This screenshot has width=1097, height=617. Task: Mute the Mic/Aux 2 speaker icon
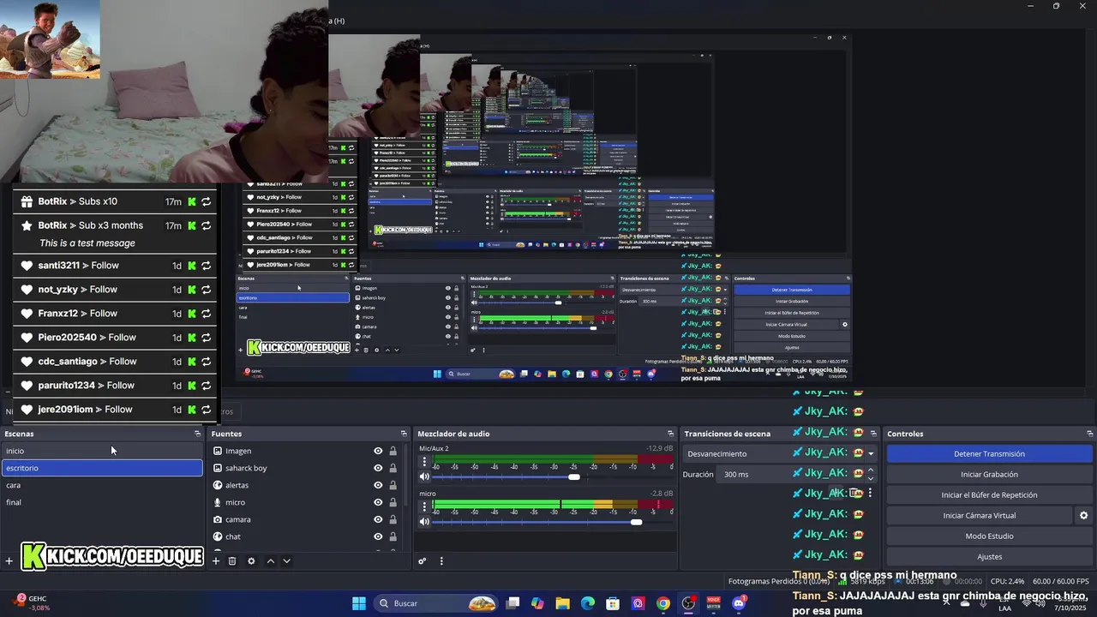pyautogui.click(x=424, y=476)
